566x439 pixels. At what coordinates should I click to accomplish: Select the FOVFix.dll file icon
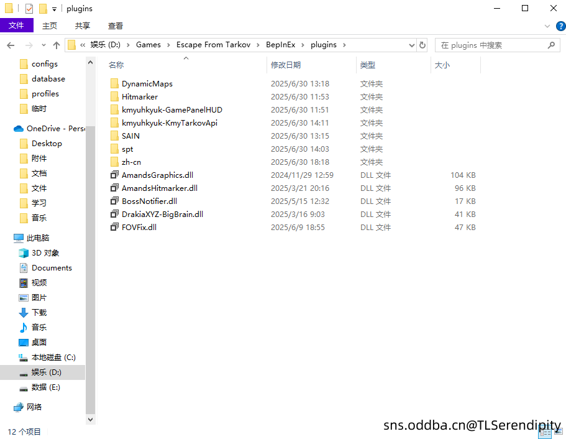[114, 227]
